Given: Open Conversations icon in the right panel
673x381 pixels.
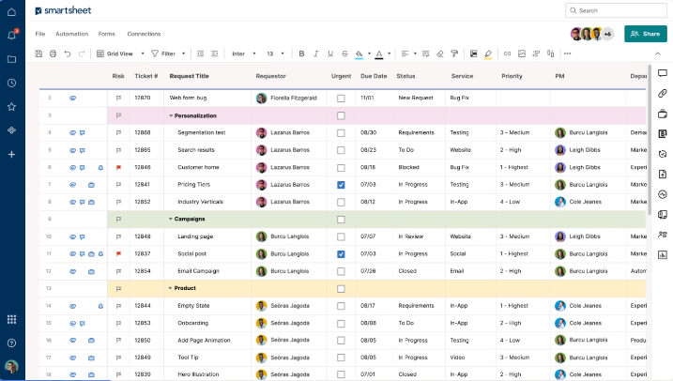Looking at the screenshot, I should (663, 74).
